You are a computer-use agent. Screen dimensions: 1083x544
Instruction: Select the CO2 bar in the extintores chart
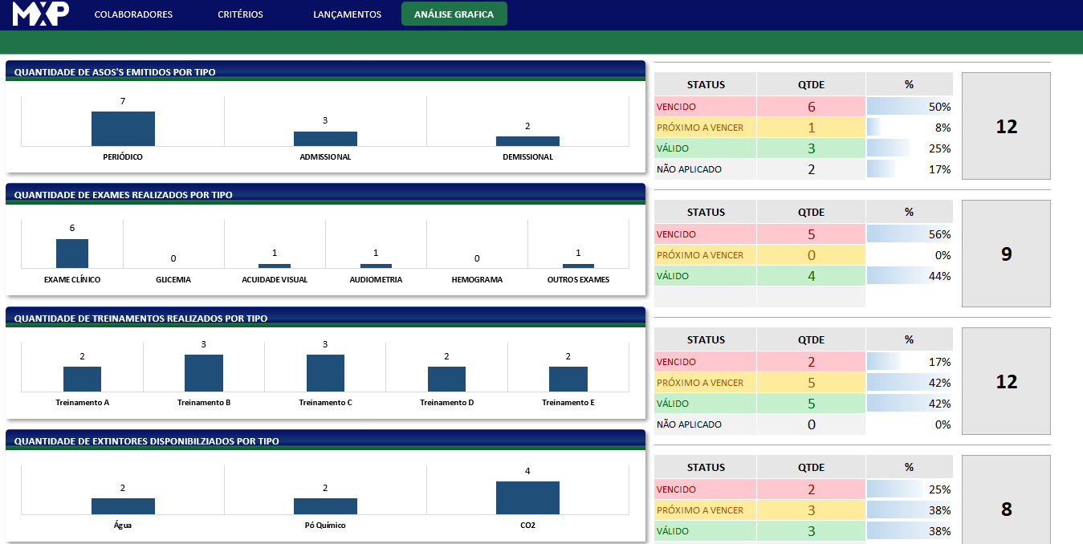click(527, 497)
